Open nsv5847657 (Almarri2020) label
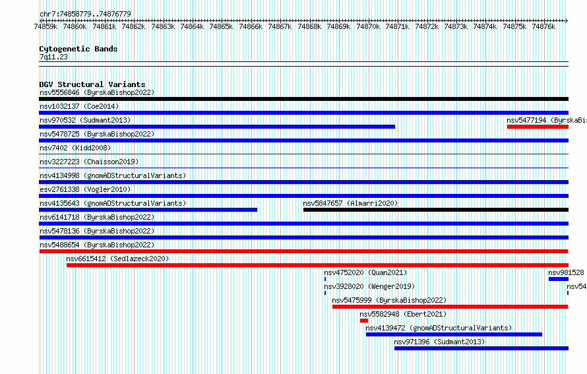This screenshot has width=587, height=374. click(350, 203)
